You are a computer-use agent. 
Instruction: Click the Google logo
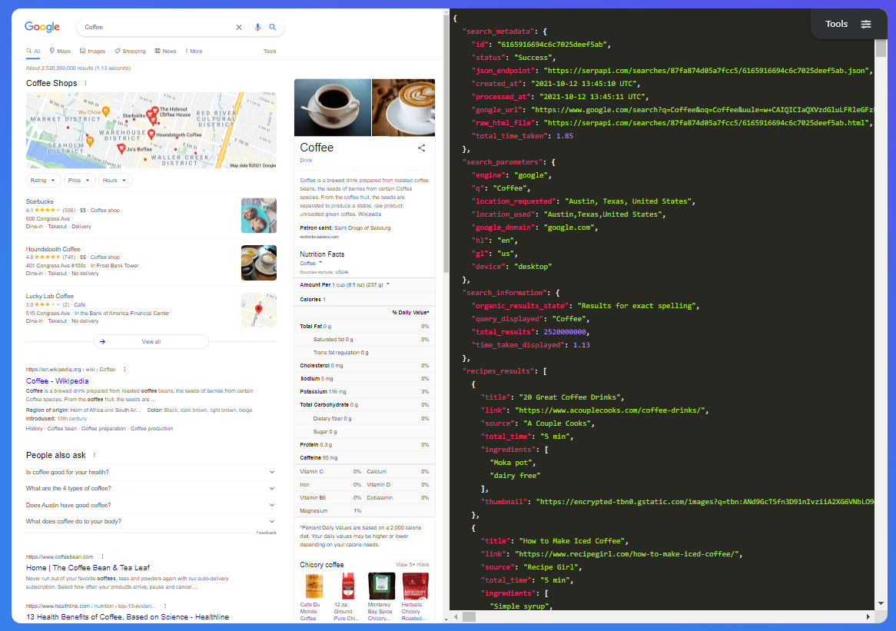(x=41, y=27)
